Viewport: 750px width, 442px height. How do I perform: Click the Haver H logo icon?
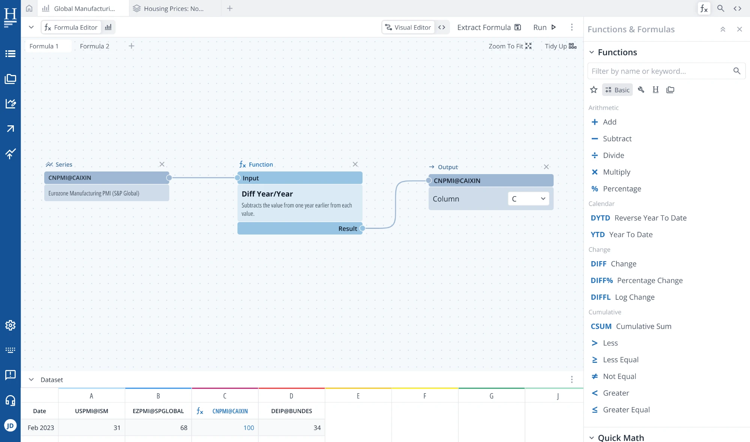[x=10, y=17]
